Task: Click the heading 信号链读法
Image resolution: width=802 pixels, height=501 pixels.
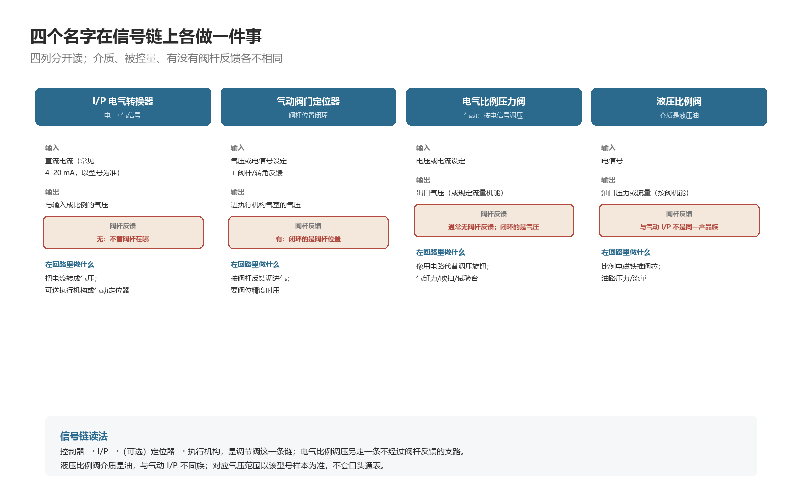Action: coord(84,436)
